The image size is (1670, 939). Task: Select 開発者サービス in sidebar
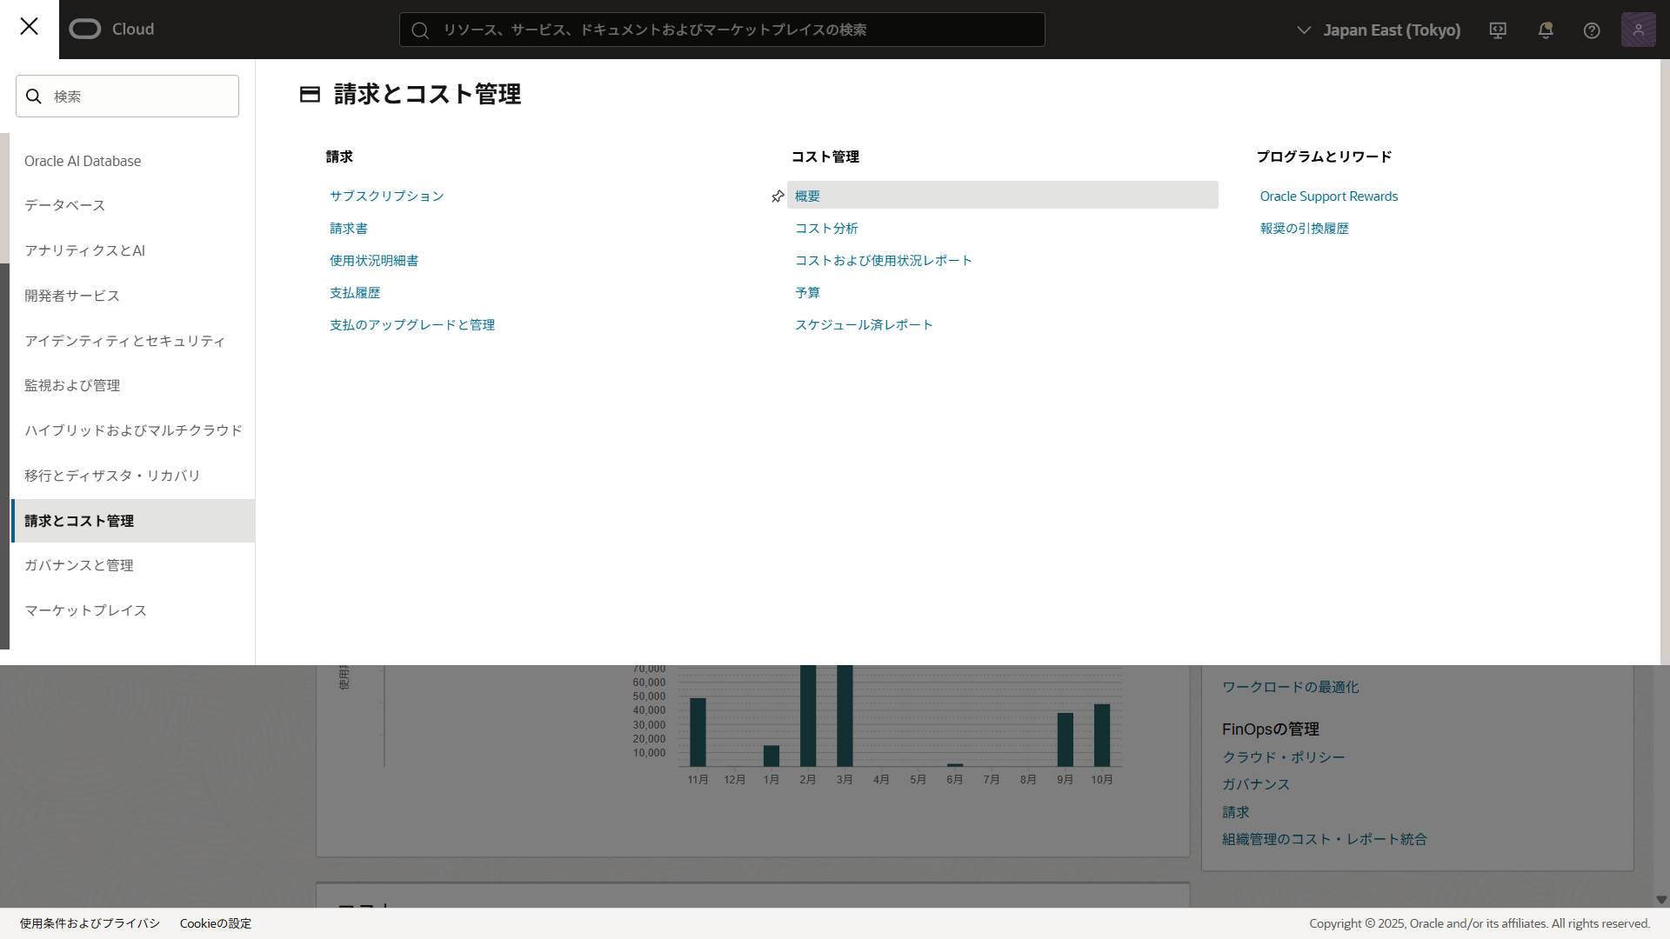pyautogui.click(x=72, y=296)
